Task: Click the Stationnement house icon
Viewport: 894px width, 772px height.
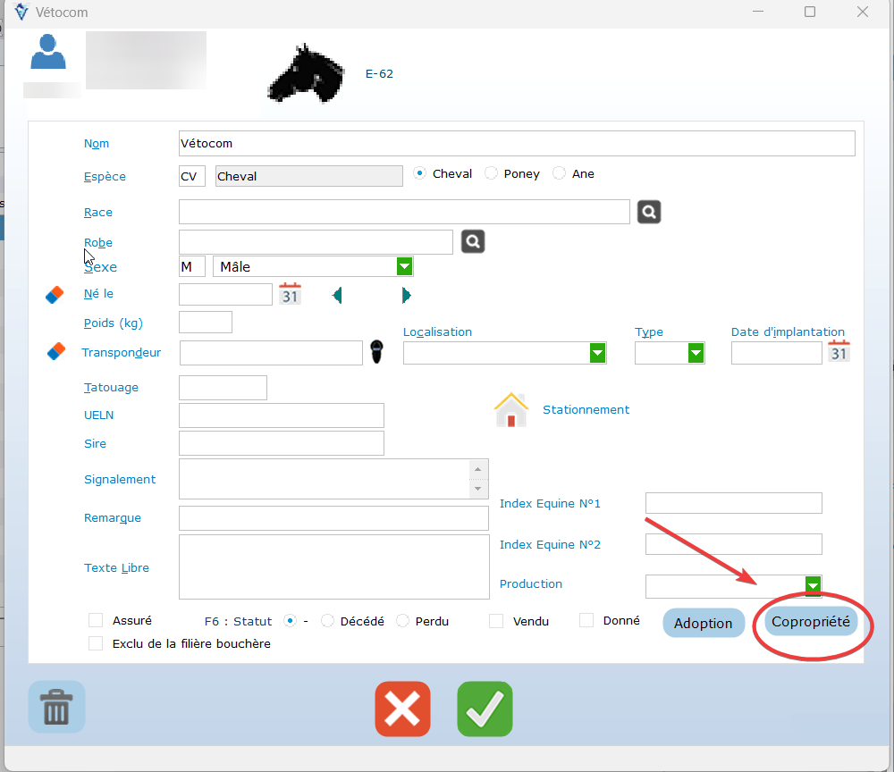Action: [x=511, y=410]
